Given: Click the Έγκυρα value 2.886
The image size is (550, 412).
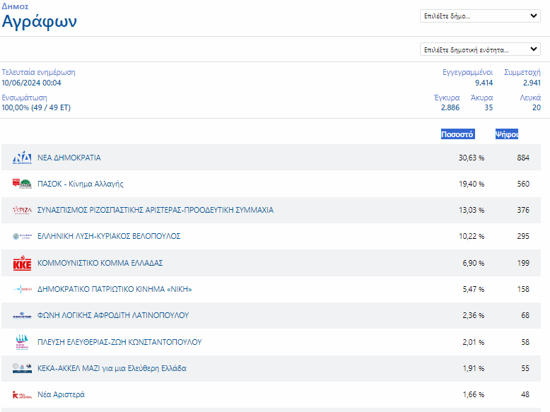Looking at the screenshot, I should click(450, 107).
